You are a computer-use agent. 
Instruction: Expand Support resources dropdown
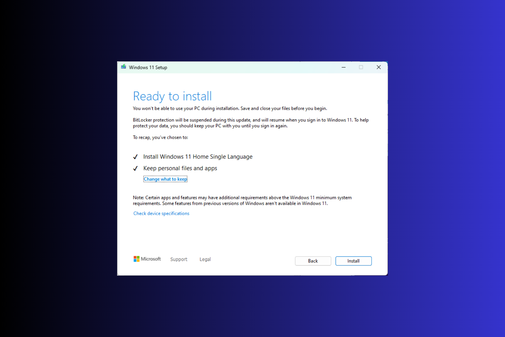(179, 259)
